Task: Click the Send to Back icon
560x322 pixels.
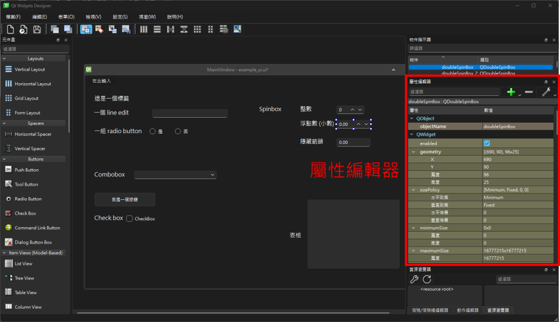Action: [x=55, y=30]
